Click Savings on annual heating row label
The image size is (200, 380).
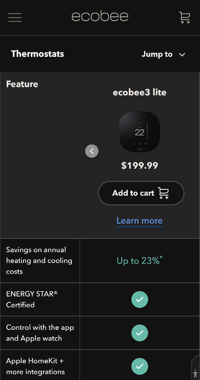tap(39, 261)
